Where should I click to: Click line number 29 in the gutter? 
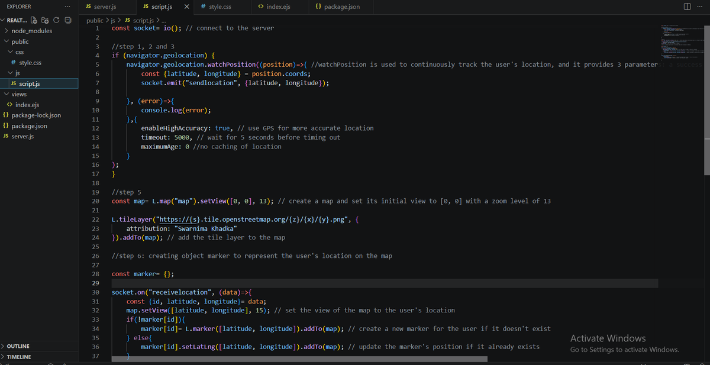point(95,283)
